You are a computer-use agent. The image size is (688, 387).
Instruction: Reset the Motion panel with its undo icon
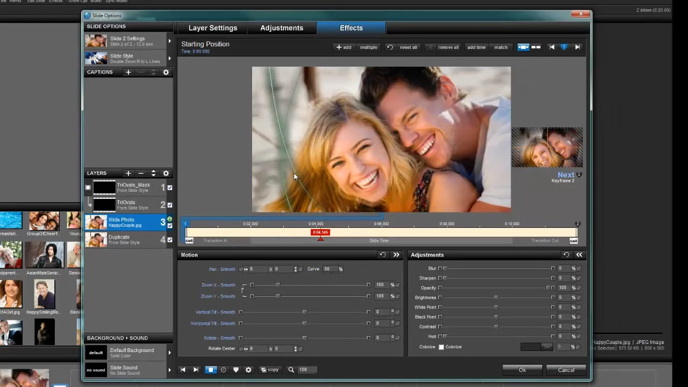pyautogui.click(x=383, y=255)
